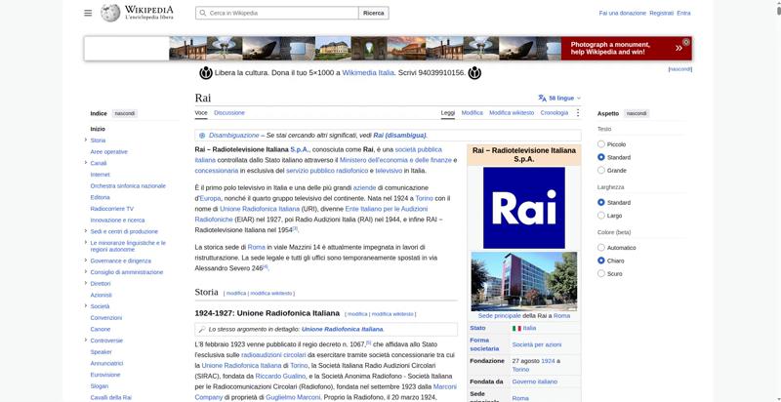781x402 pixels.
Task: Click the Rai blue logo image
Action: 524,208
